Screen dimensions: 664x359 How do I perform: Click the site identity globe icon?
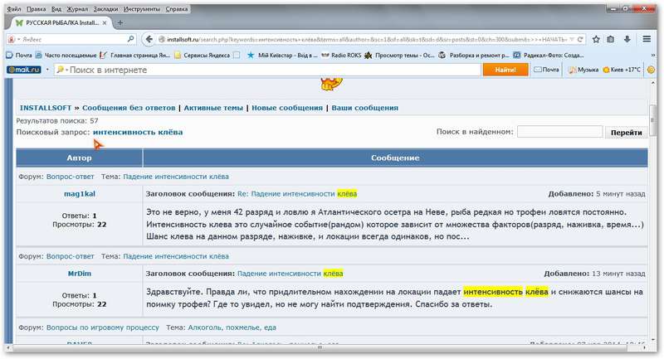tap(162, 39)
